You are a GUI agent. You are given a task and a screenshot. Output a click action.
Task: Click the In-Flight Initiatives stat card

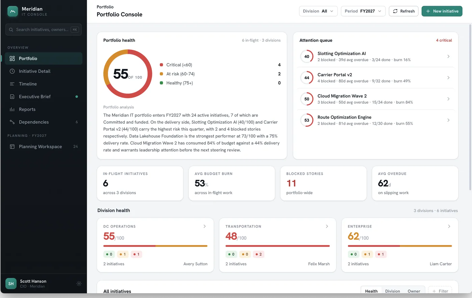click(140, 183)
